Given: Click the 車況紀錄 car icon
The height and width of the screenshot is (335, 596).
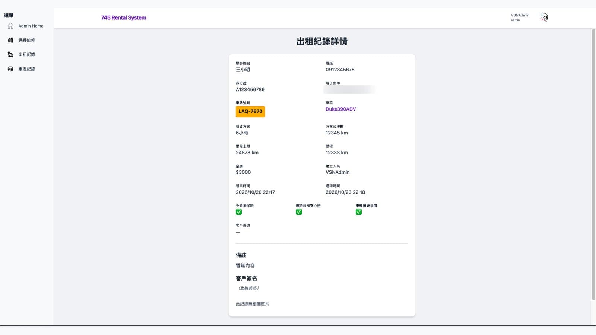Looking at the screenshot, I should point(10,69).
